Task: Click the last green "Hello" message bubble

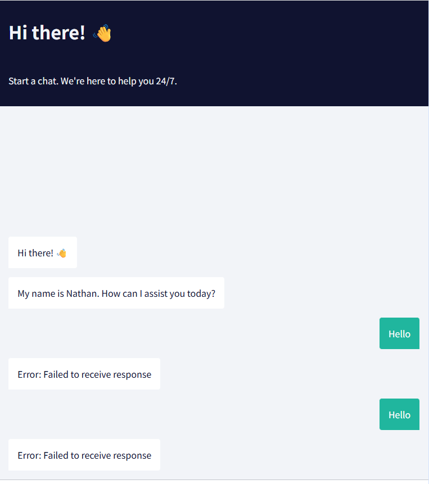Action: coord(399,415)
